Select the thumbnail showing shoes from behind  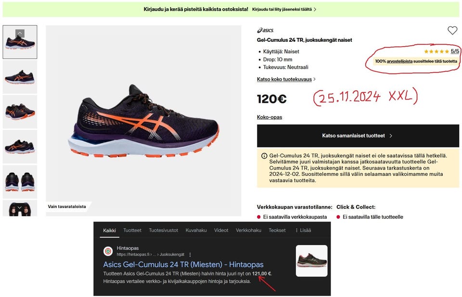[20, 182]
